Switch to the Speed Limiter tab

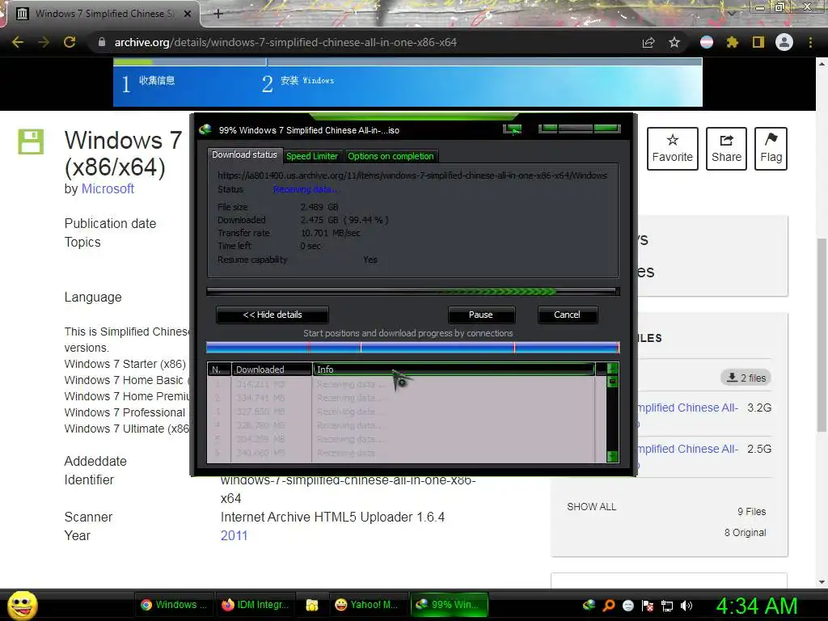(x=311, y=156)
